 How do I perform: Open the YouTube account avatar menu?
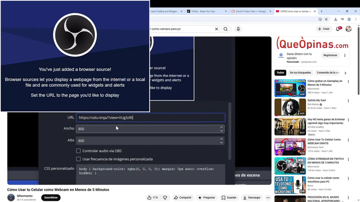[348, 29]
